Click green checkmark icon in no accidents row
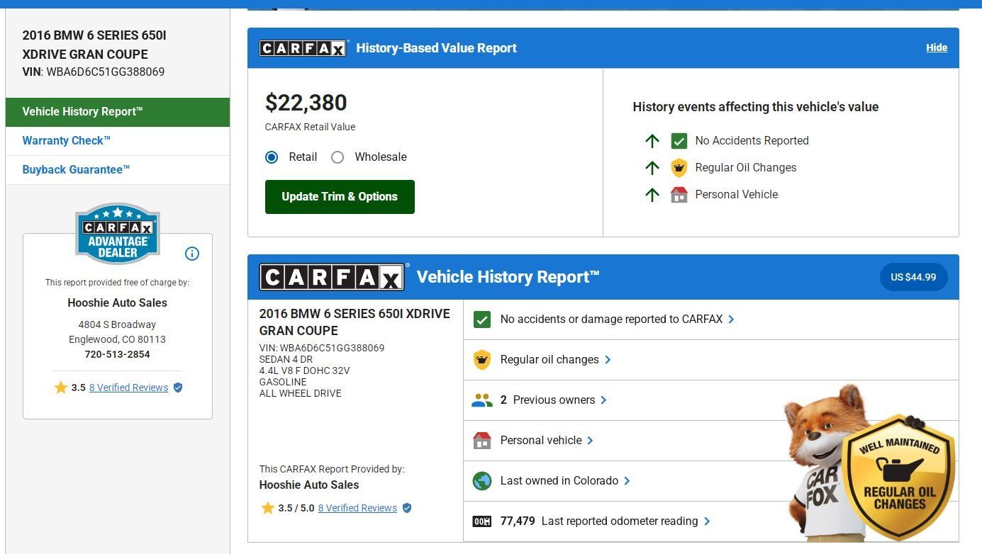982x554 pixels. (482, 320)
